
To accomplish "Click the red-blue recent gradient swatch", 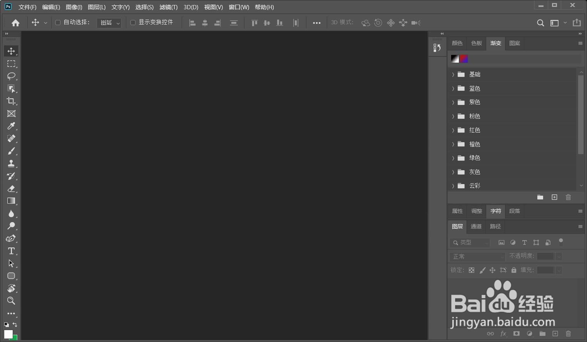I will (464, 59).
